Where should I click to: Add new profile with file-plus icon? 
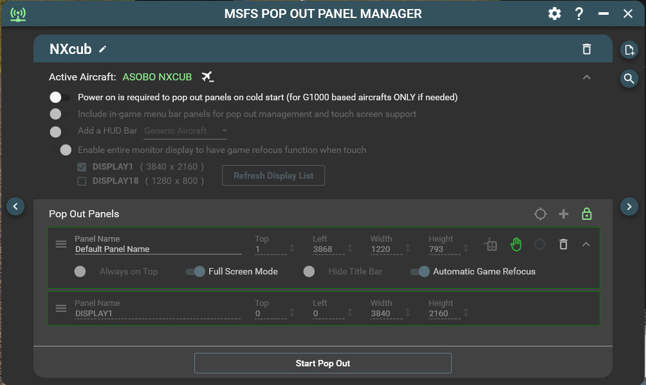(629, 50)
